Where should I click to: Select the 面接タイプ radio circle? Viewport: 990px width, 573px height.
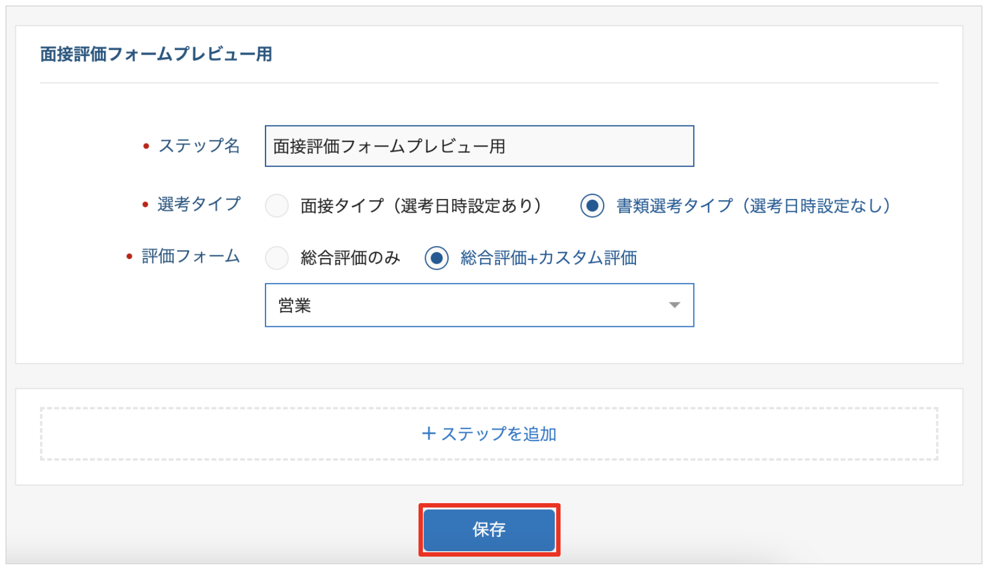coord(277,206)
